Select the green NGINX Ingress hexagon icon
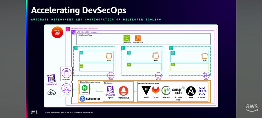 click(x=84, y=88)
